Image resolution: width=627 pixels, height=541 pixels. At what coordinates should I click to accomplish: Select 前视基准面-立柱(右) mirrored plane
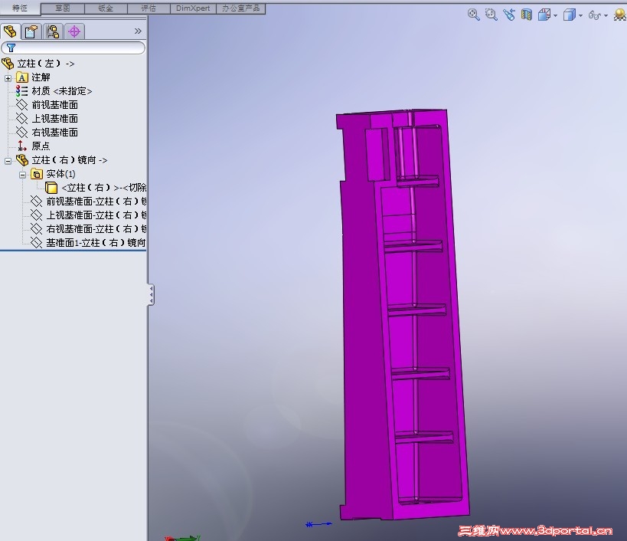click(89, 202)
